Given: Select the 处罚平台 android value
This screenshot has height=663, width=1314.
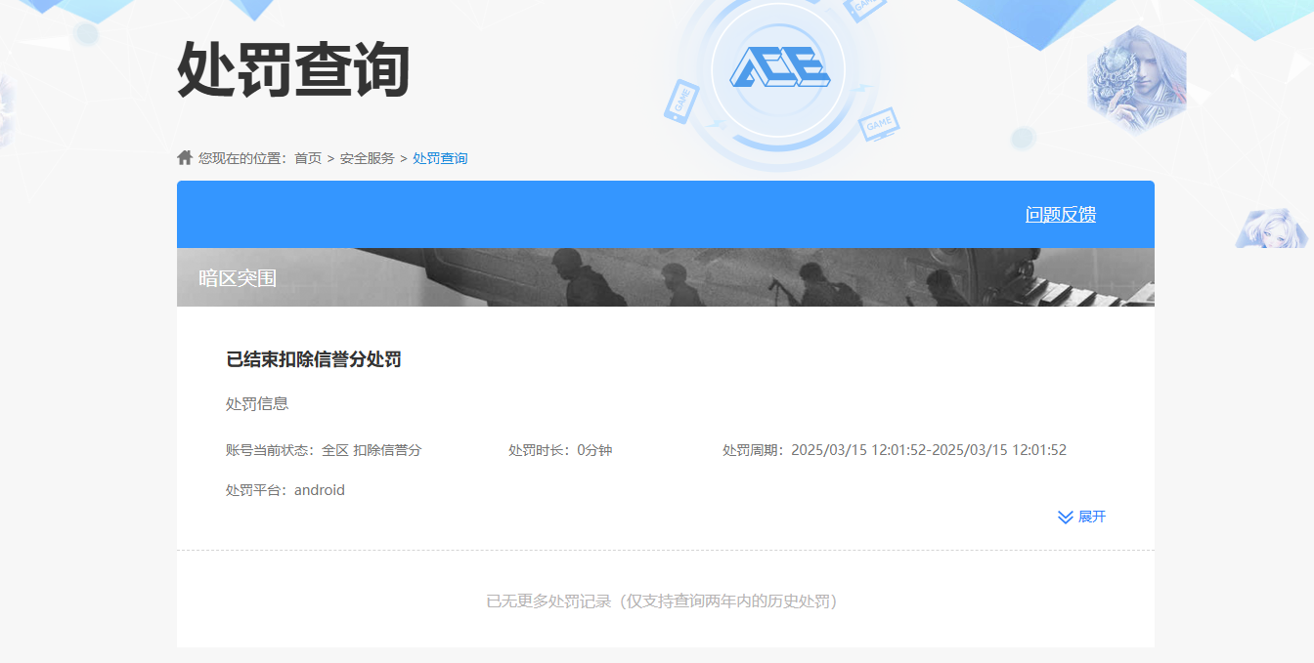Looking at the screenshot, I should pyautogui.click(x=322, y=489).
